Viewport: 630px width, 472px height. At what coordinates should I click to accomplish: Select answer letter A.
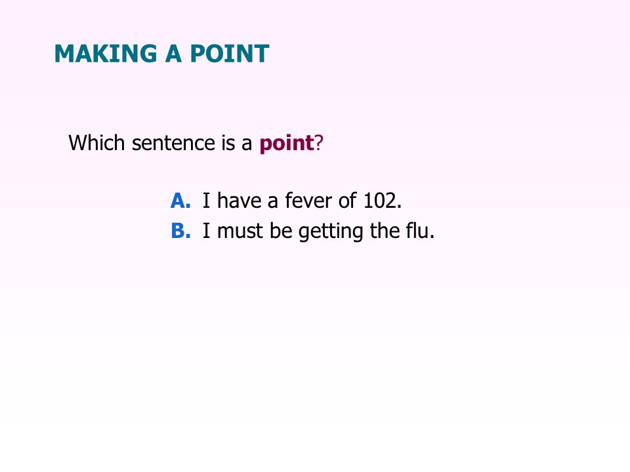pyautogui.click(x=180, y=201)
